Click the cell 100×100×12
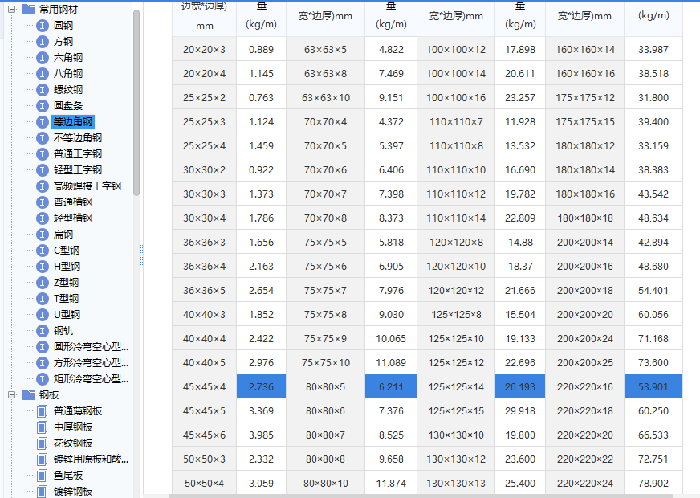The image size is (700, 498). [456, 49]
